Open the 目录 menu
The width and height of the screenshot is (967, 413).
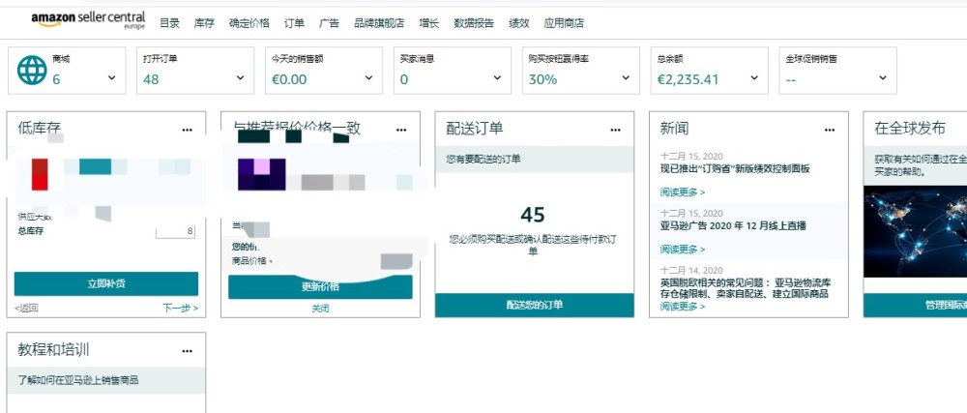click(169, 23)
